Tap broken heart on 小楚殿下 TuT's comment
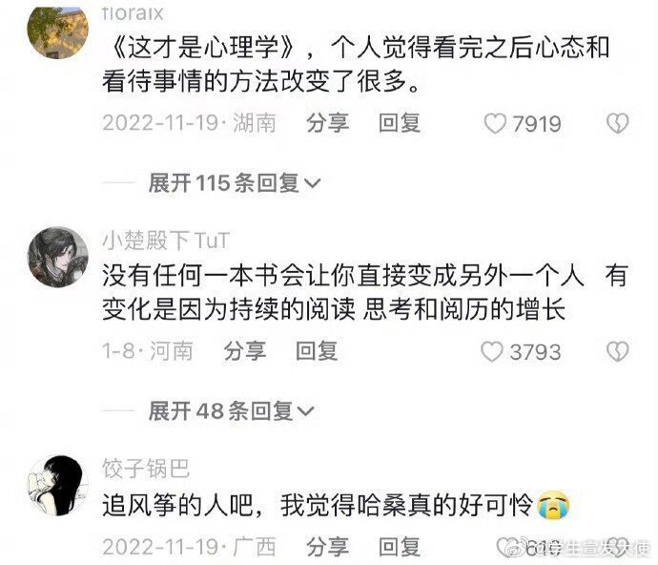The image size is (658, 565). [618, 351]
